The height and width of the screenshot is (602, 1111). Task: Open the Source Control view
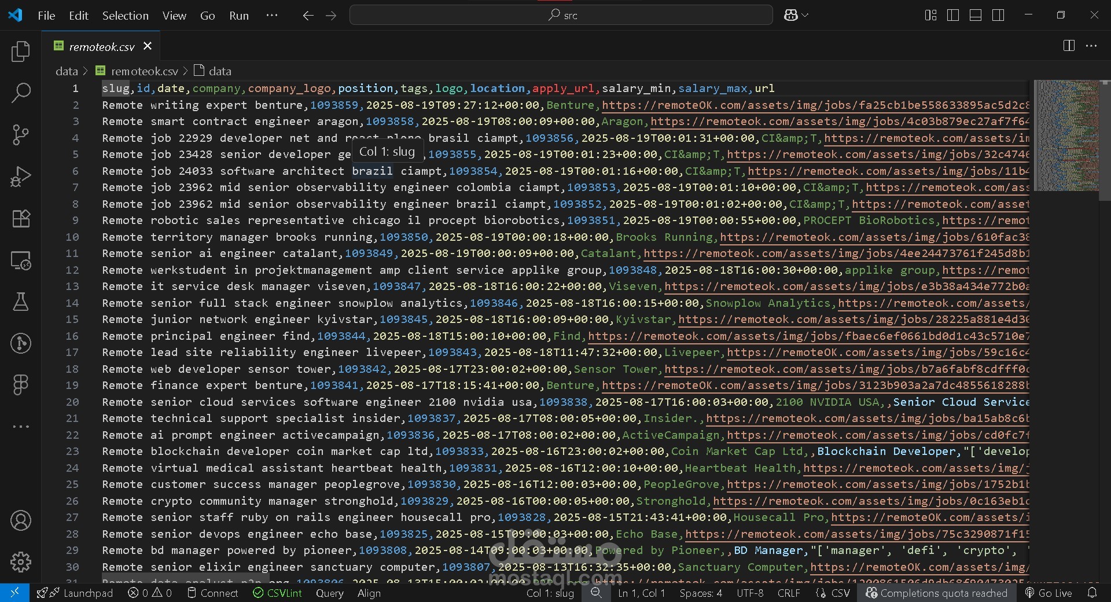(21, 135)
